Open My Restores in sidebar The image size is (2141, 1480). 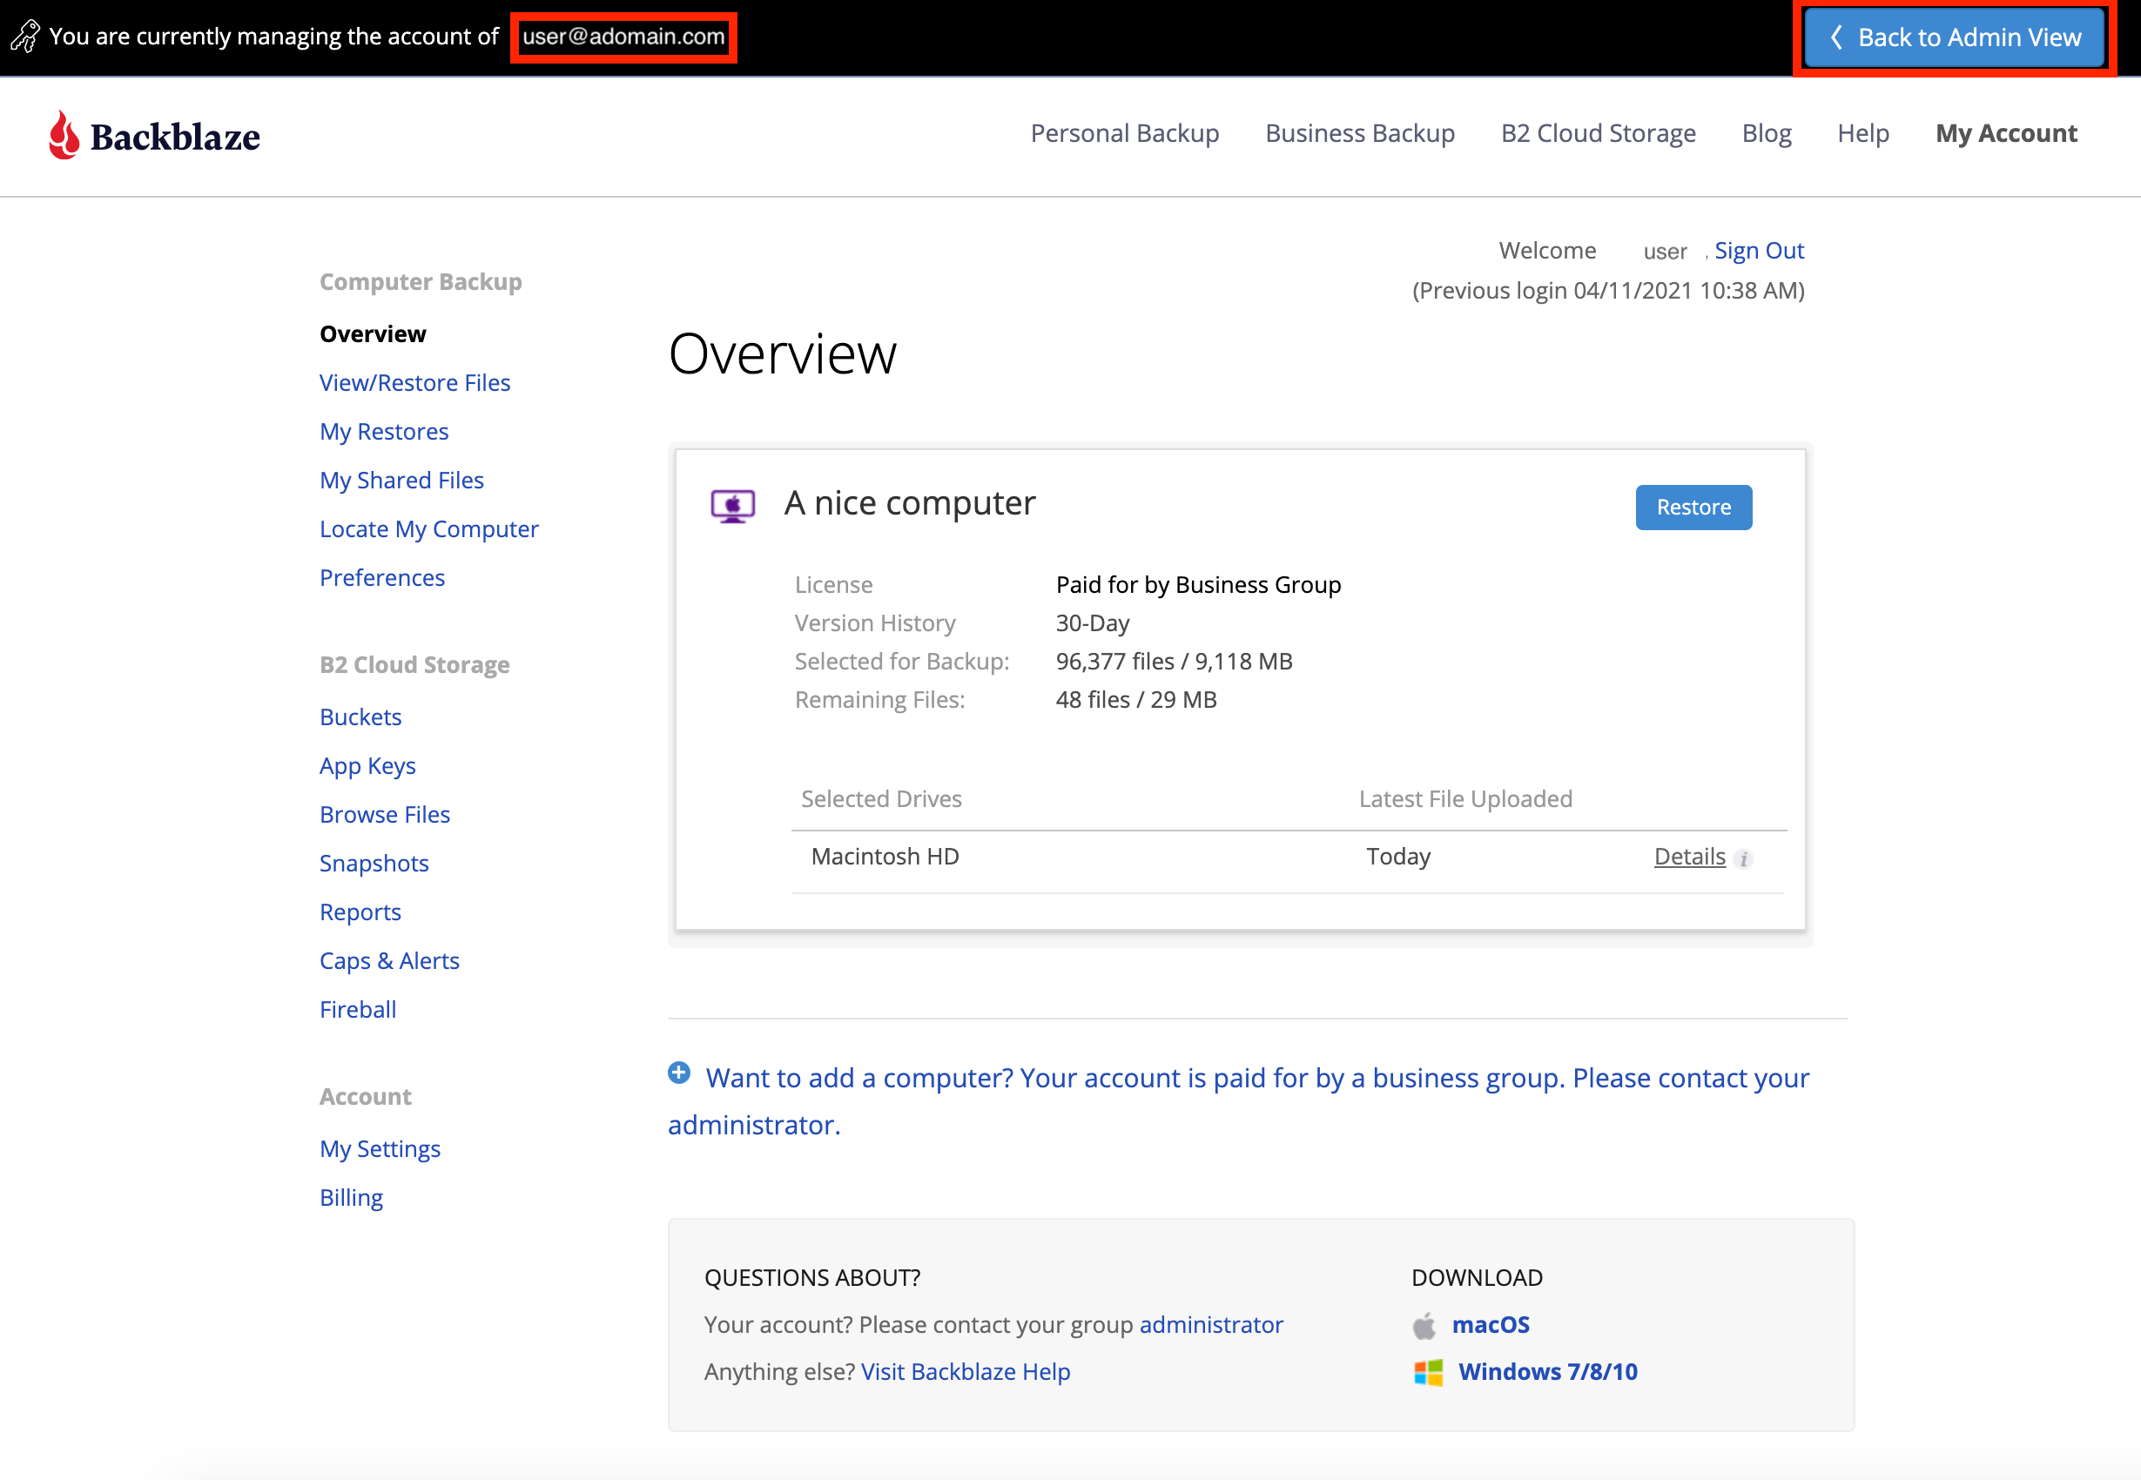[384, 431]
